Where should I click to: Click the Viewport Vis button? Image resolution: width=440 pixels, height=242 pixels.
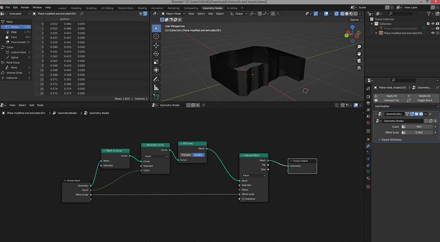(x=389, y=100)
